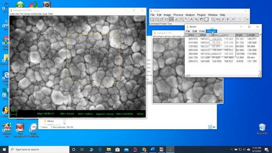Image resolution: width=272 pixels, height=153 pixels.
Task: Select the Magnifying glass tool in ImageJ
Action: [x=196, y=19]
